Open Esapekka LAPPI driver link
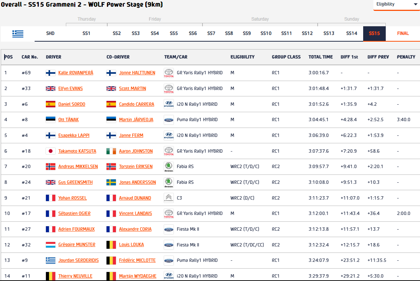 74,135
